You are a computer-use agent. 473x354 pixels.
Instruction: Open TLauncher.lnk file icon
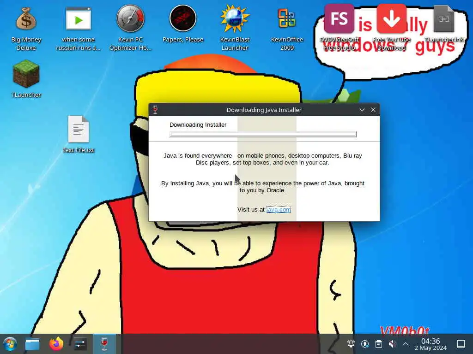pyautogui.click(x=444, y=24)
